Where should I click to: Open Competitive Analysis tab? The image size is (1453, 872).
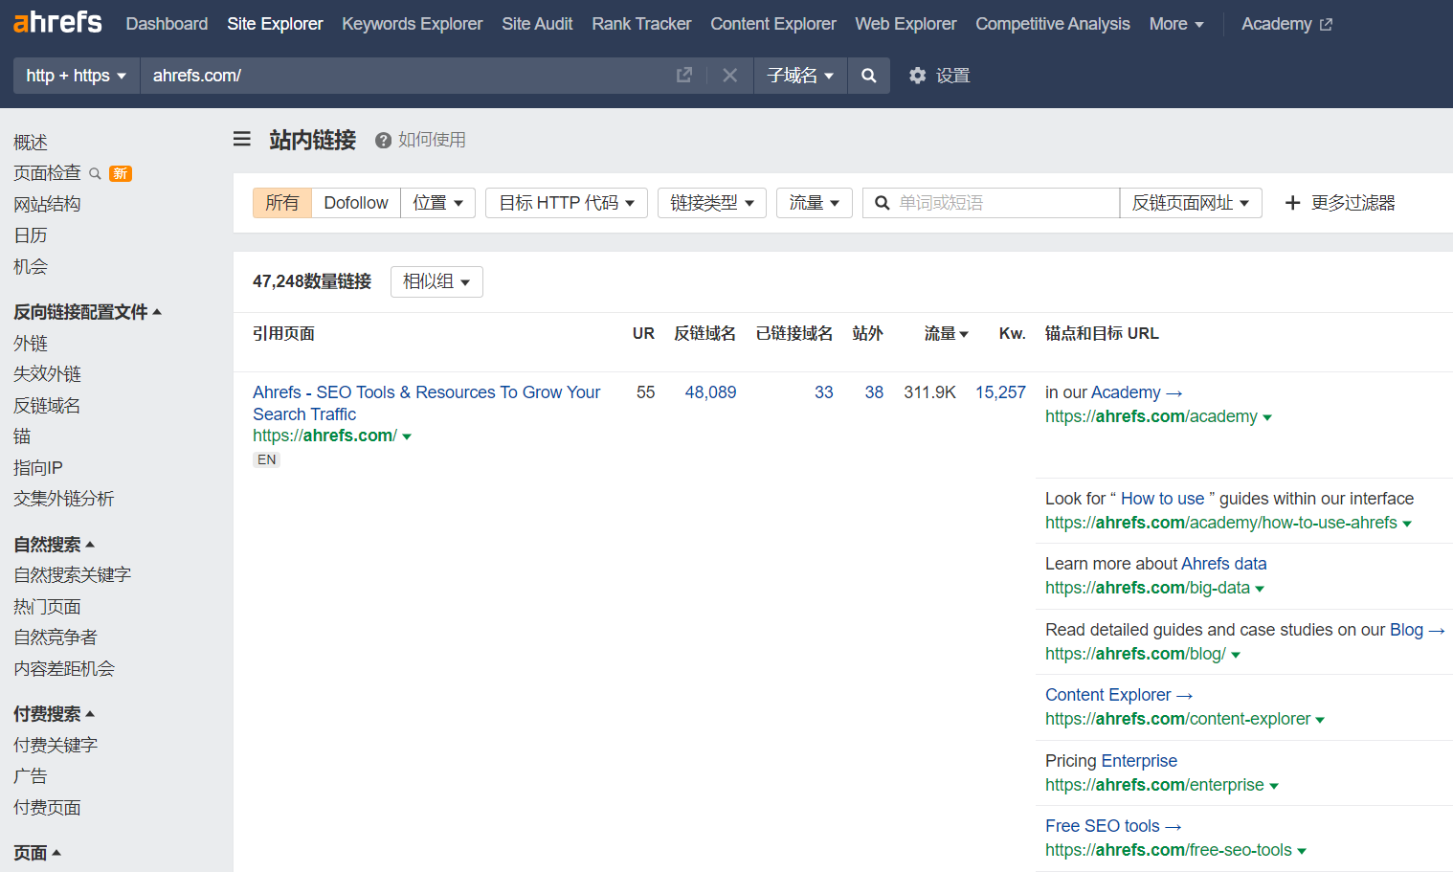click(x=1053, y=24)
